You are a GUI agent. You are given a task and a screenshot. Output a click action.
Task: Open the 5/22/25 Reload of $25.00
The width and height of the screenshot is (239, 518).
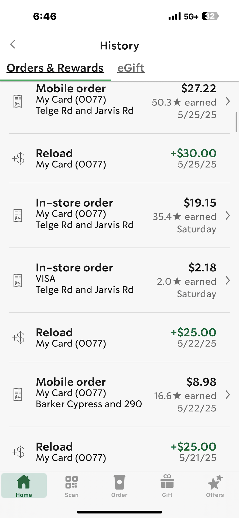point(119,338)
